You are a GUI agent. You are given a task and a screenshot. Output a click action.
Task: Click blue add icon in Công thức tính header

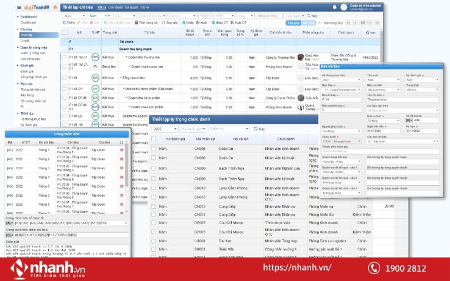tap(121, 142)
